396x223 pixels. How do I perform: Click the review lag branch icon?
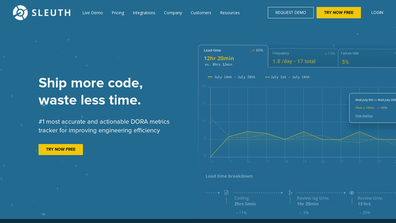[x=290, y=193]
